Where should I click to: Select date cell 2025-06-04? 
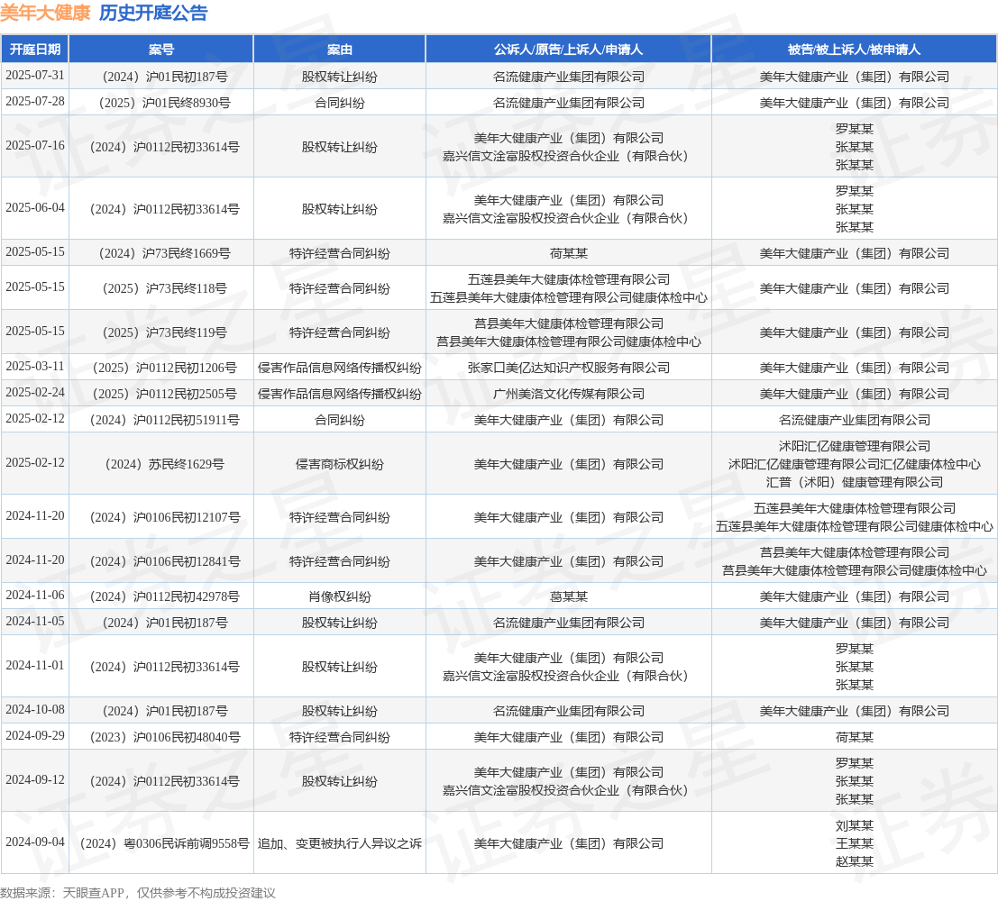pos(35,207)
